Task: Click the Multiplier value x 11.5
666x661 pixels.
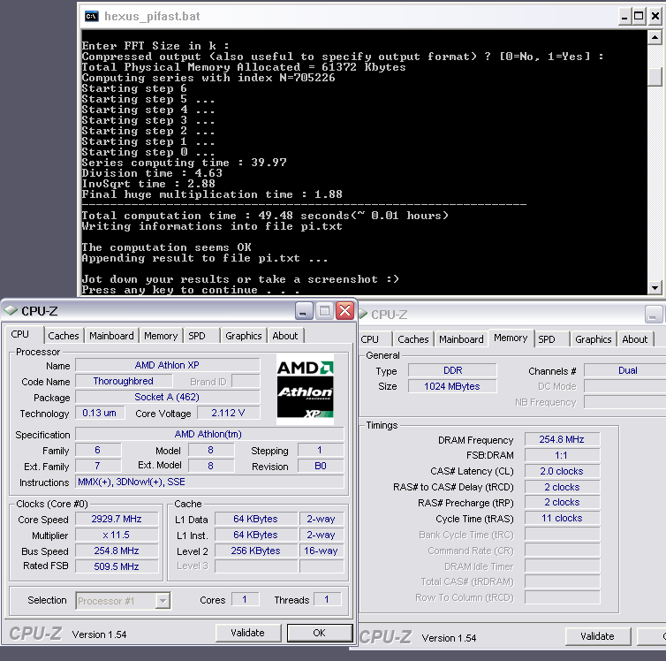Action: point(117,535)
